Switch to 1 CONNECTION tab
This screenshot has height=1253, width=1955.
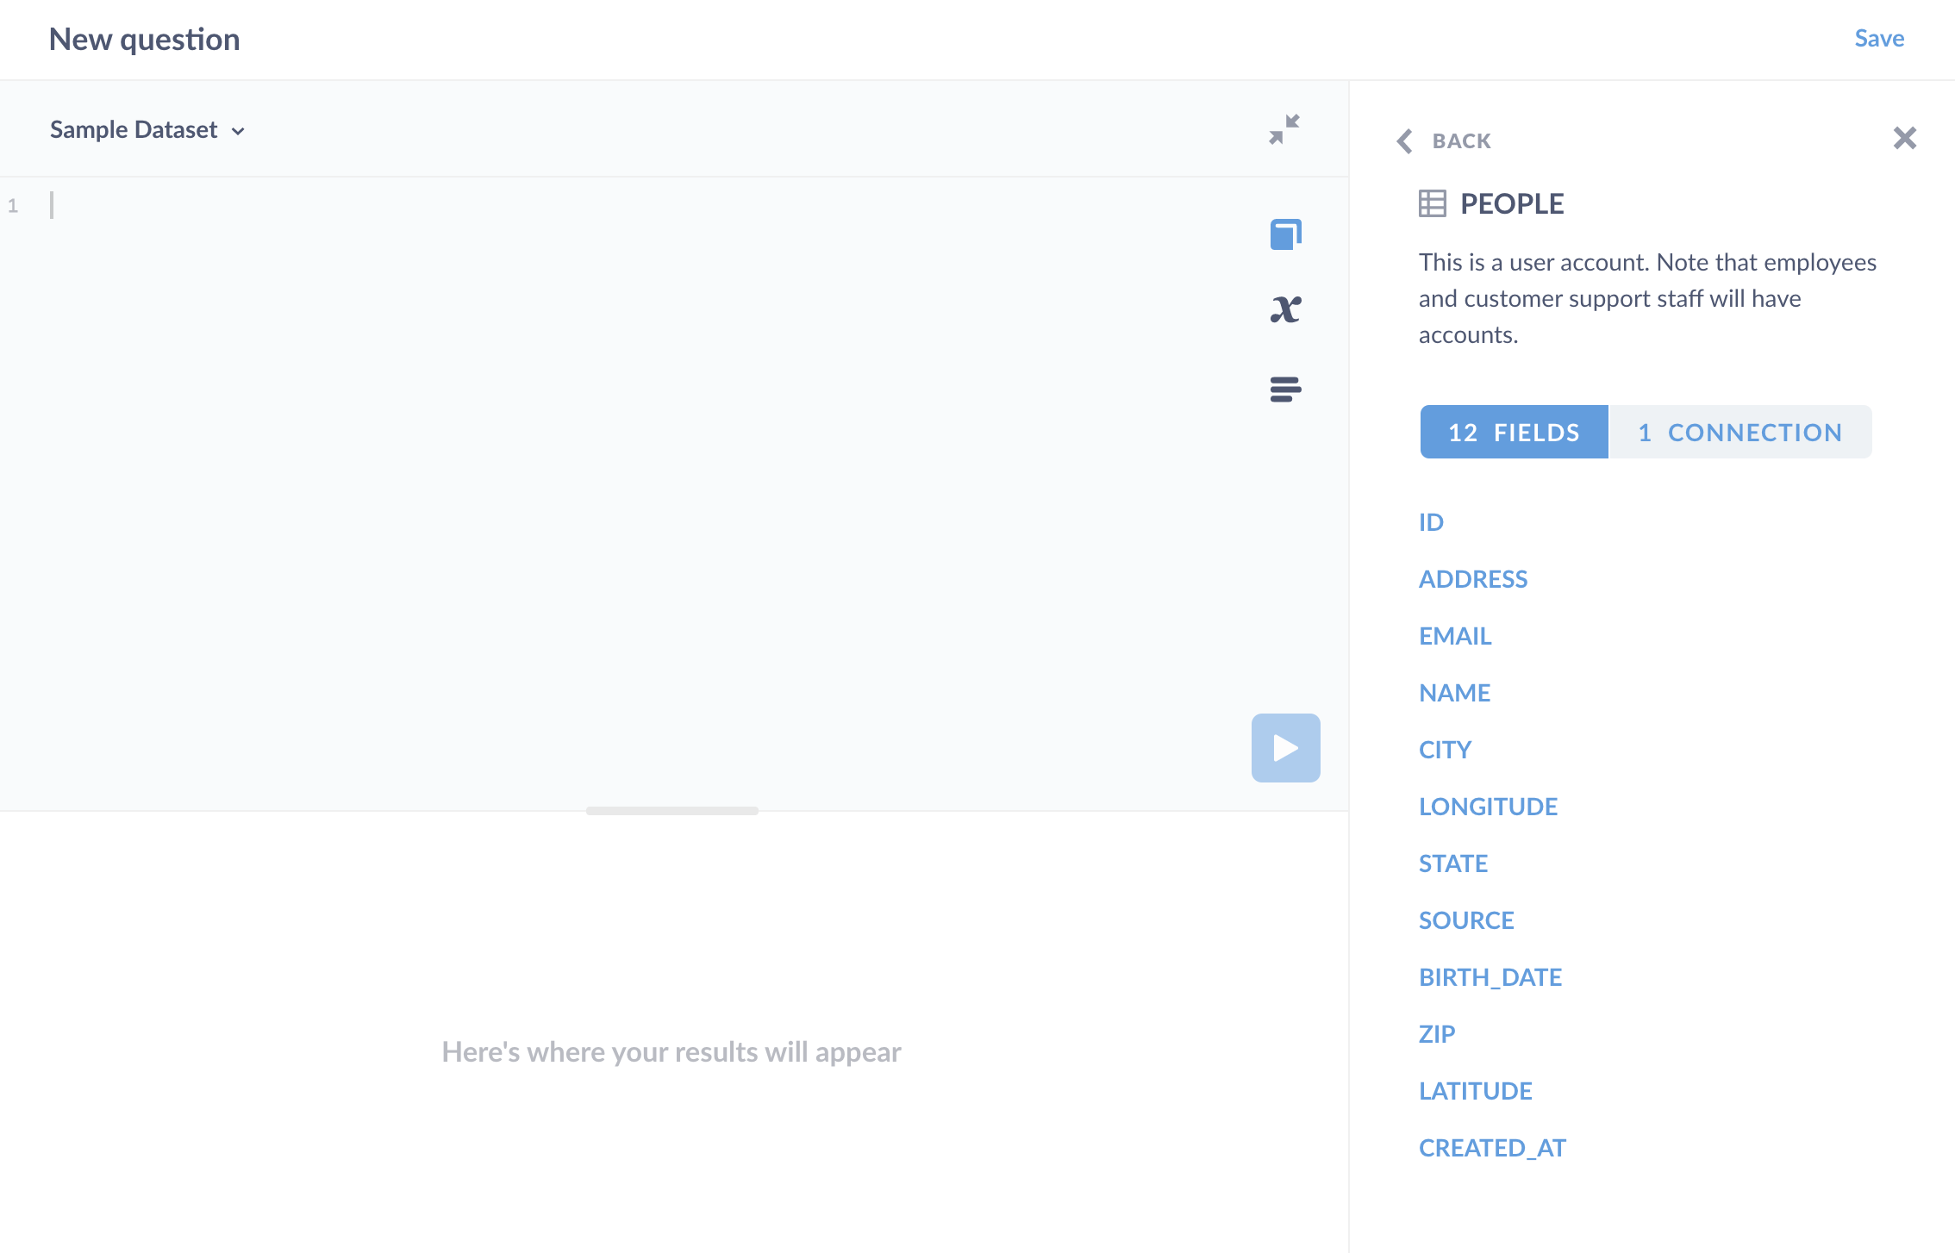point(1739,432)
